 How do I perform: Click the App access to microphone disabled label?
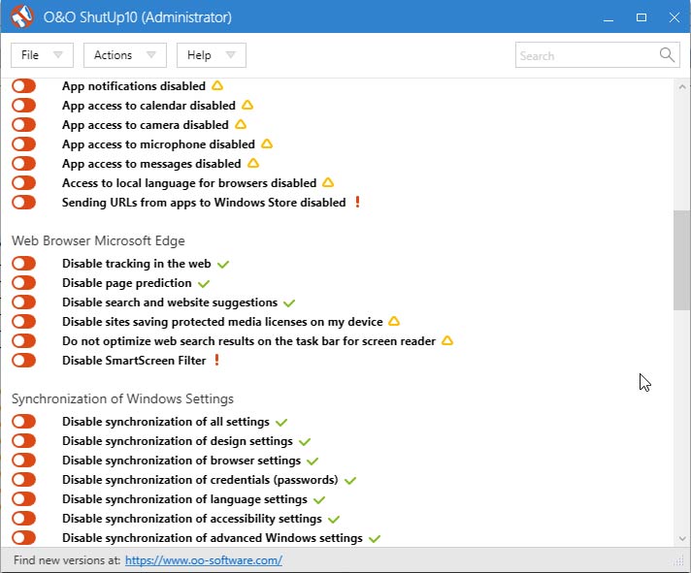tap(158, 144)
